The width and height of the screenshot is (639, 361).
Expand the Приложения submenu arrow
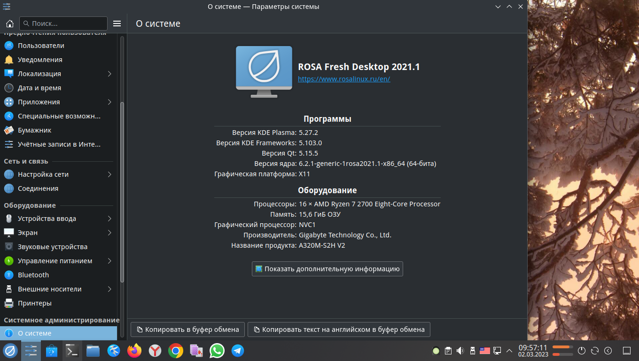tap(109, 102)
